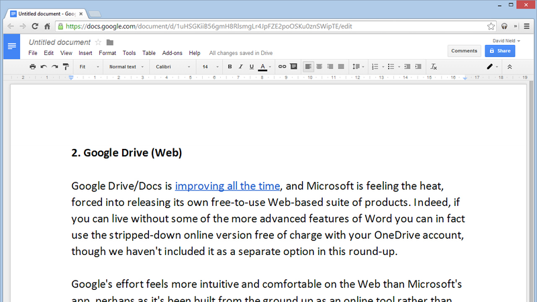The height and width of the screenshot is (302, 537).
Task: Open the Zoom 'Fit' dropdown
Action: (89, 66)
